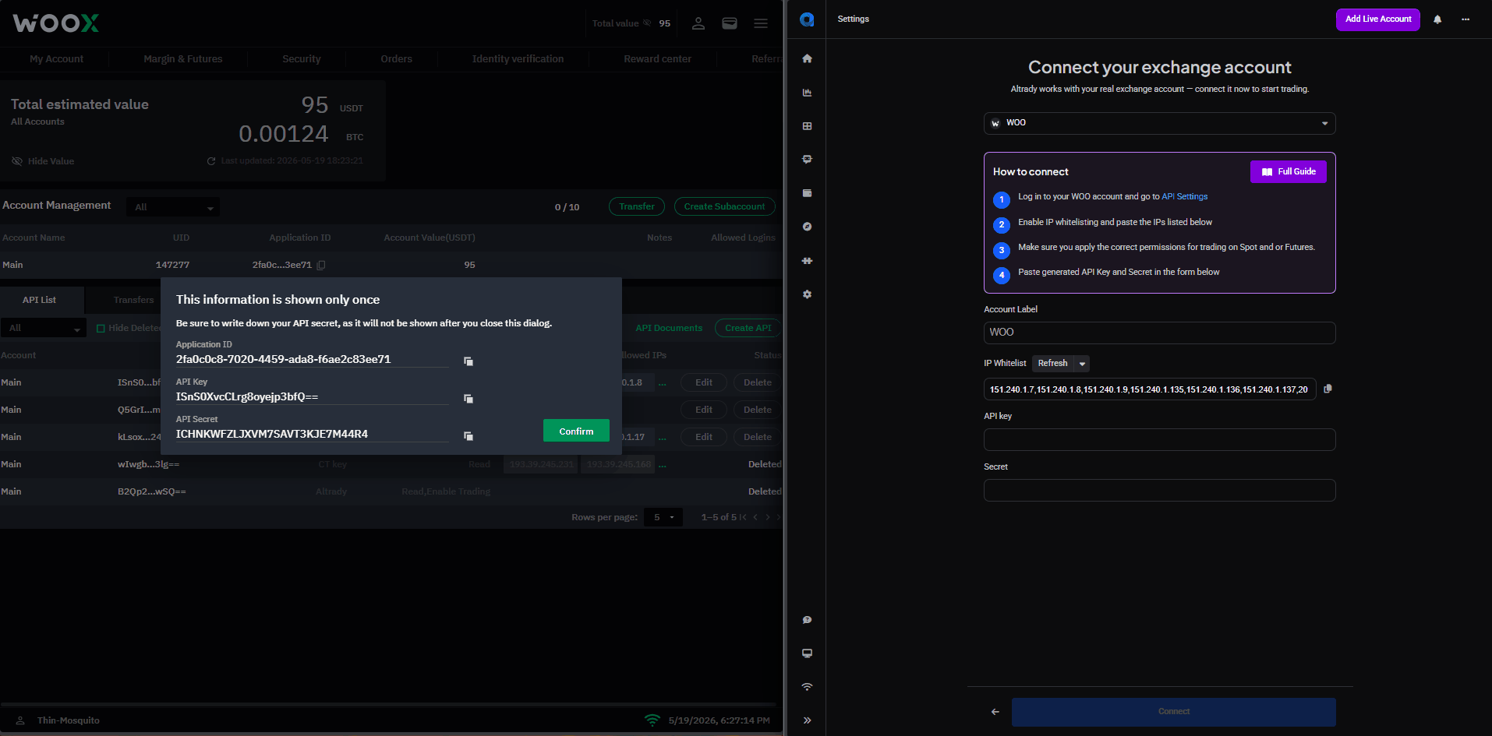Delete the Q5GrI API key row

pyautogui.click(x=757, y=410)
